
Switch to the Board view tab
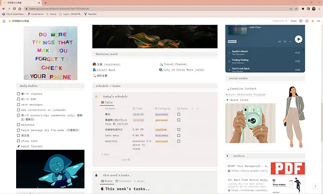(x=107, y=181)
